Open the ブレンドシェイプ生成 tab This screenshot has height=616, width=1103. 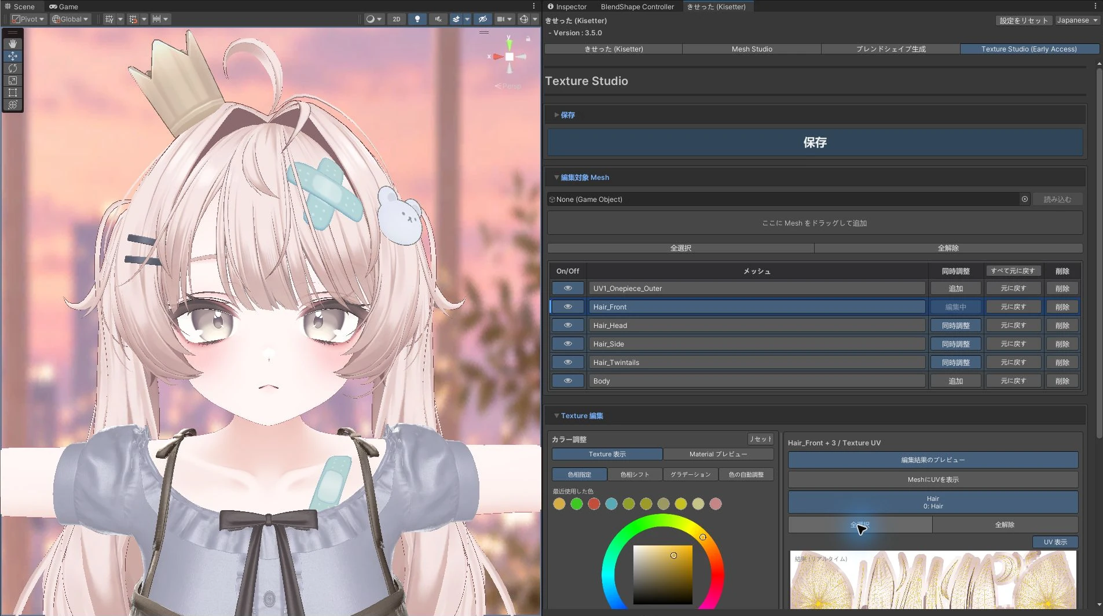(891, 49)
